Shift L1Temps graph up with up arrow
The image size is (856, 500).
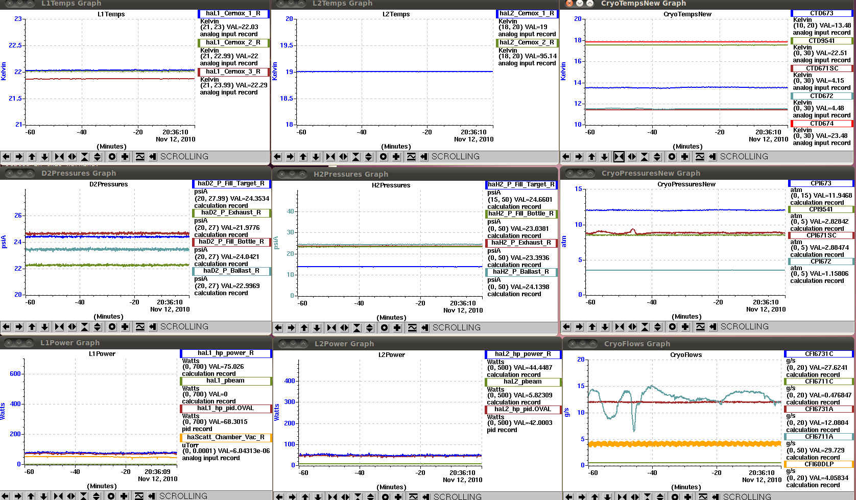[32, 157]
